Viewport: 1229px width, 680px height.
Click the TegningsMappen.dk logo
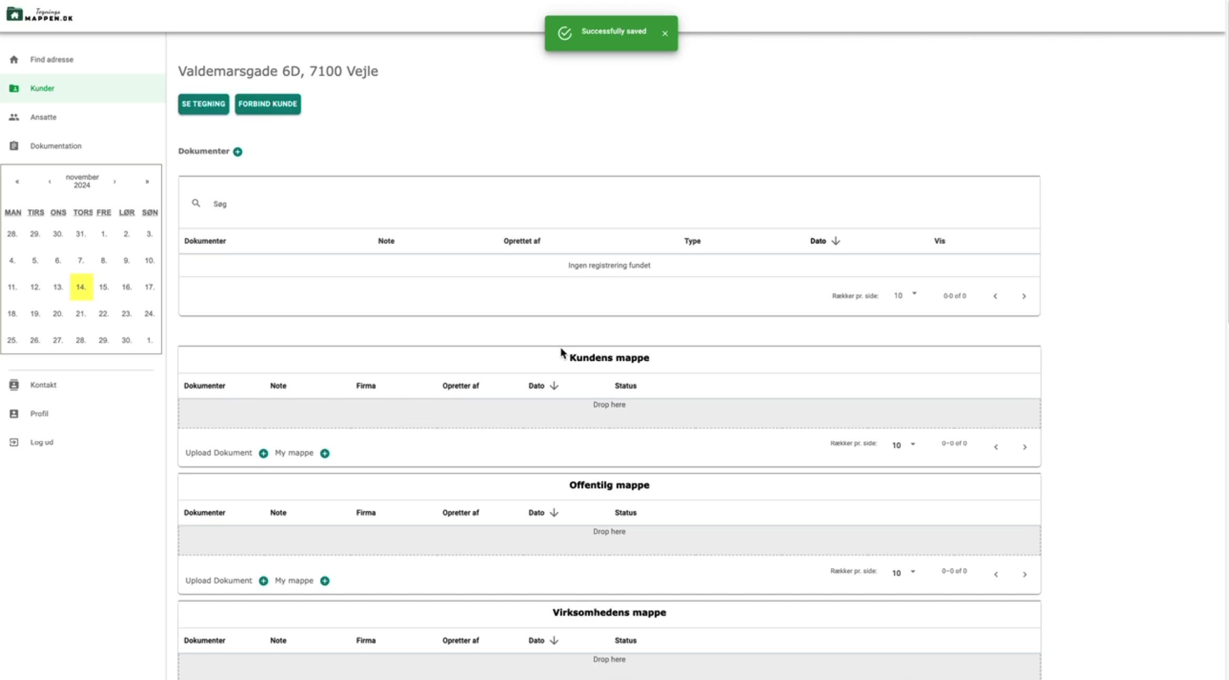pos(40,15)
